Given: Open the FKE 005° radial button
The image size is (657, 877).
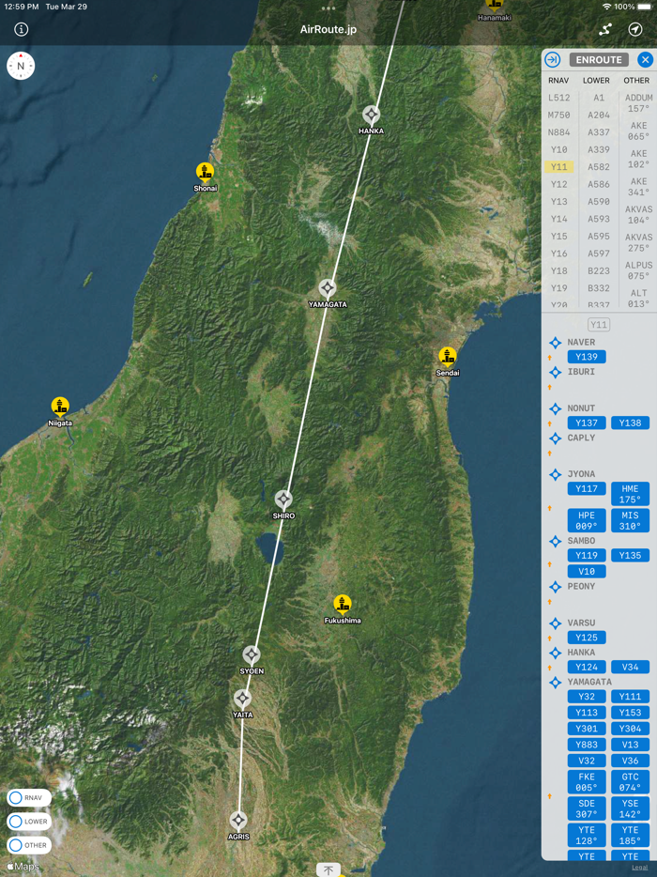Looking at the screenshot, I should (x=587, y=782).
